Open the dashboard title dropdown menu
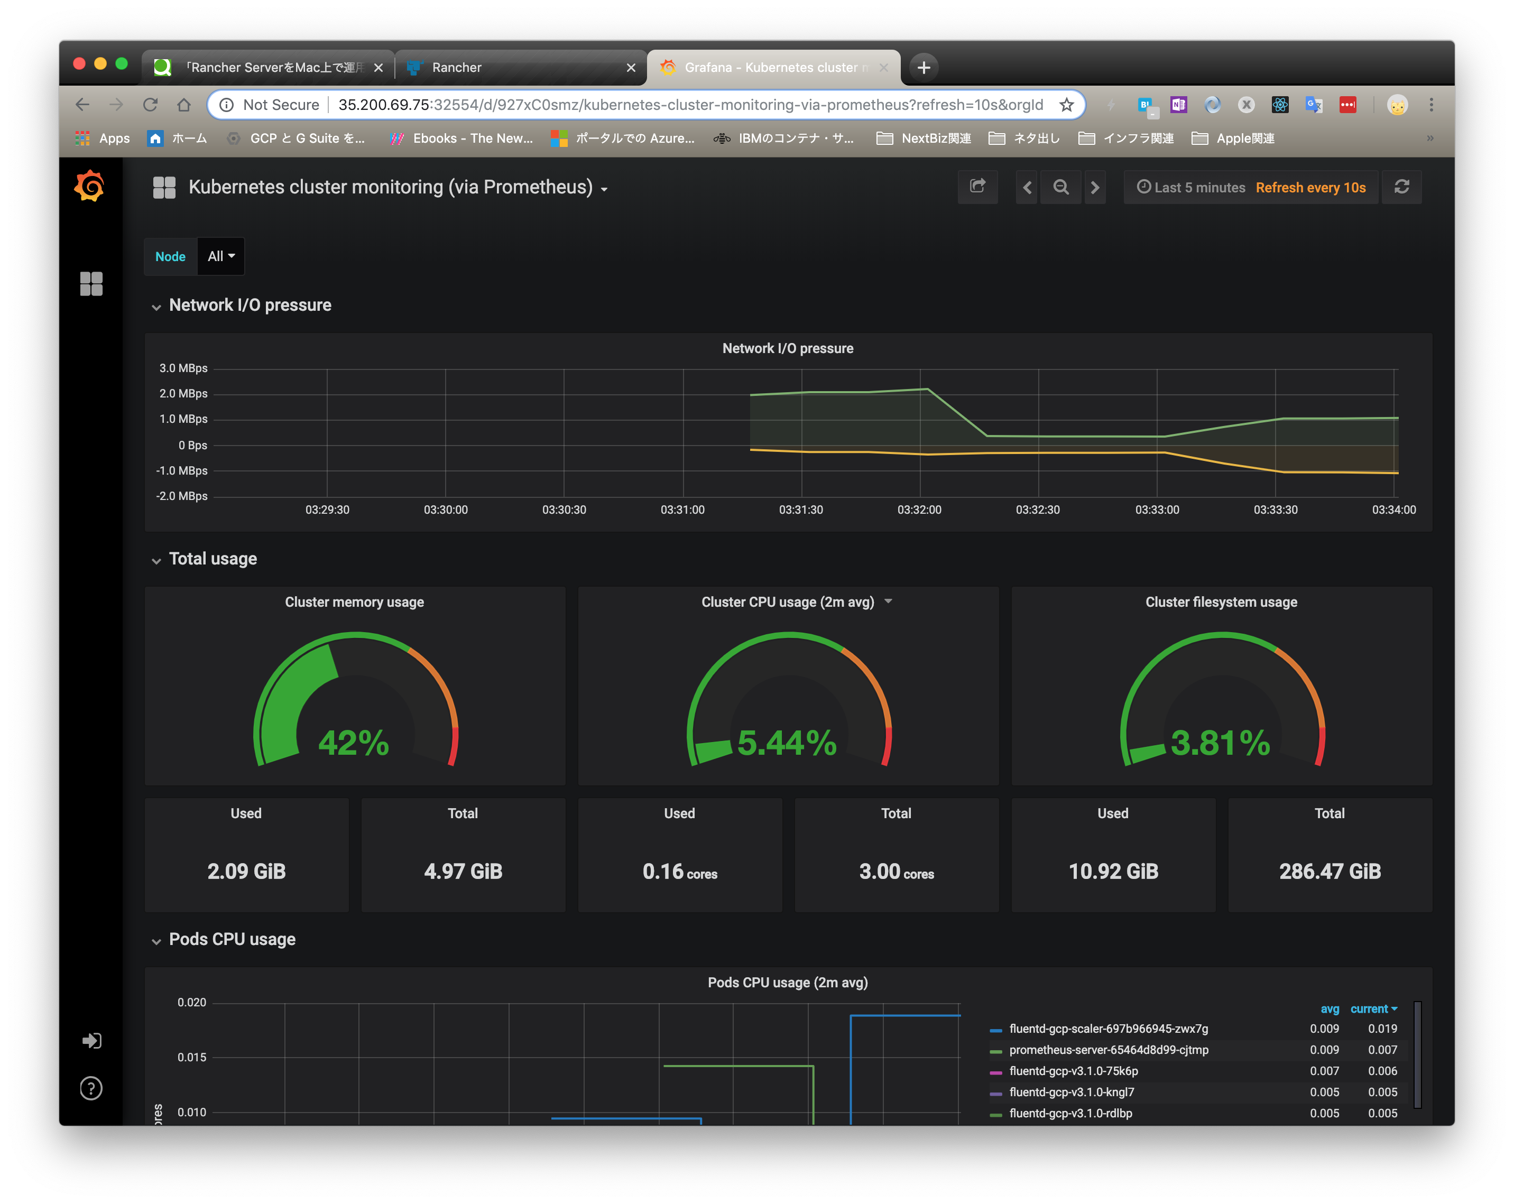 coord(604,188)
